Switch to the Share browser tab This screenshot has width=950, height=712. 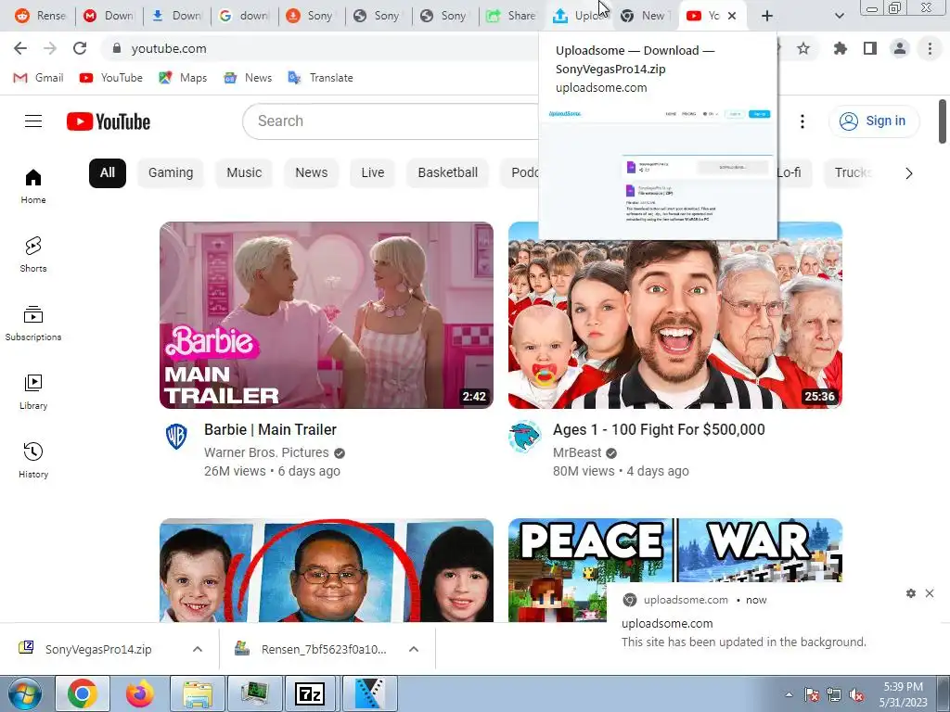[511, 16]
